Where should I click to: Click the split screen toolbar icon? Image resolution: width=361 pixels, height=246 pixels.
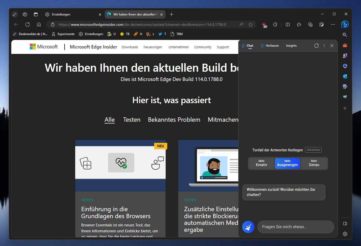tap(288, 24)
